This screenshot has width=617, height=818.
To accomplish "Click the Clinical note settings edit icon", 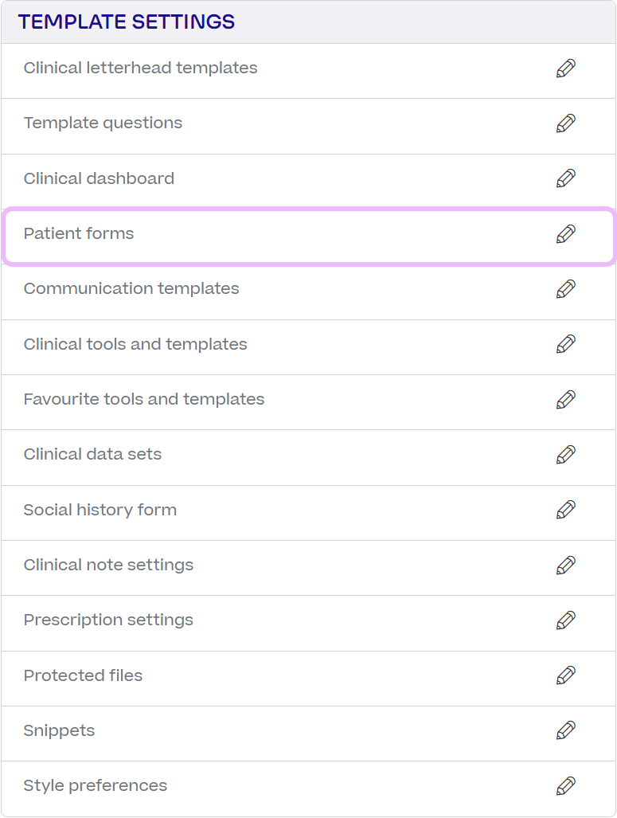I will coord(565,565).
